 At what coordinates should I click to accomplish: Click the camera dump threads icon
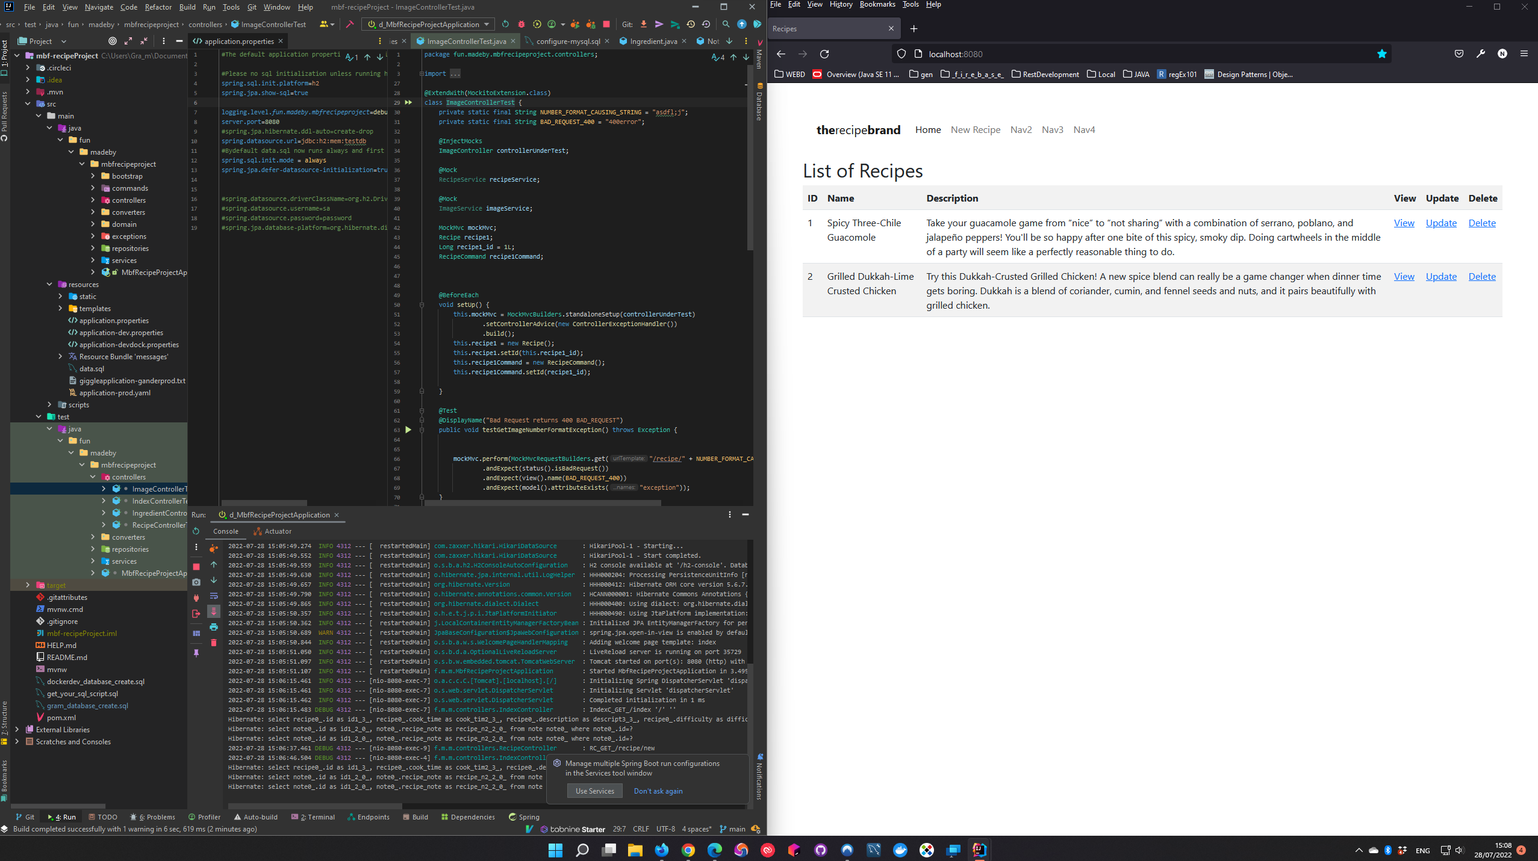click(196, 582)
